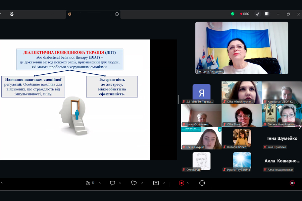
Task: Expand reactions options arrow
Action: pos(142,183)
